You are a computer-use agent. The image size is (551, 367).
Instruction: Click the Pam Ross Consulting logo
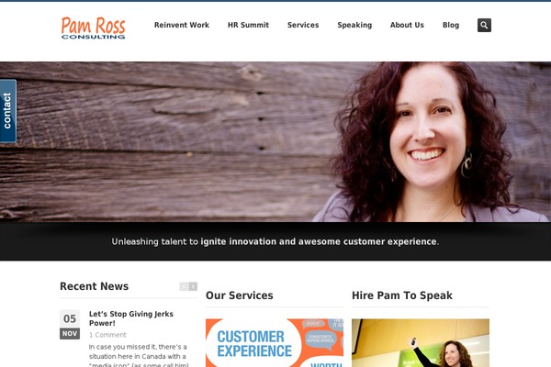[93, 28]
